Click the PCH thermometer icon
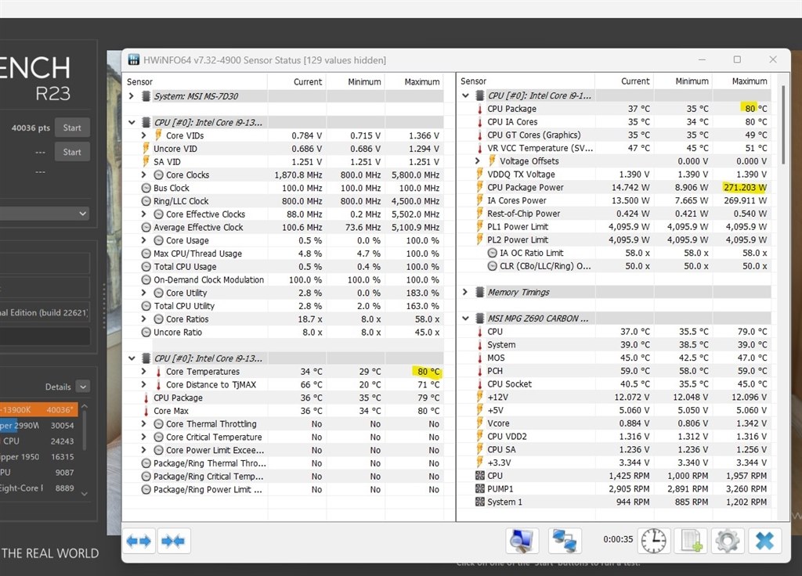802x576 pixels. point(480,370)
